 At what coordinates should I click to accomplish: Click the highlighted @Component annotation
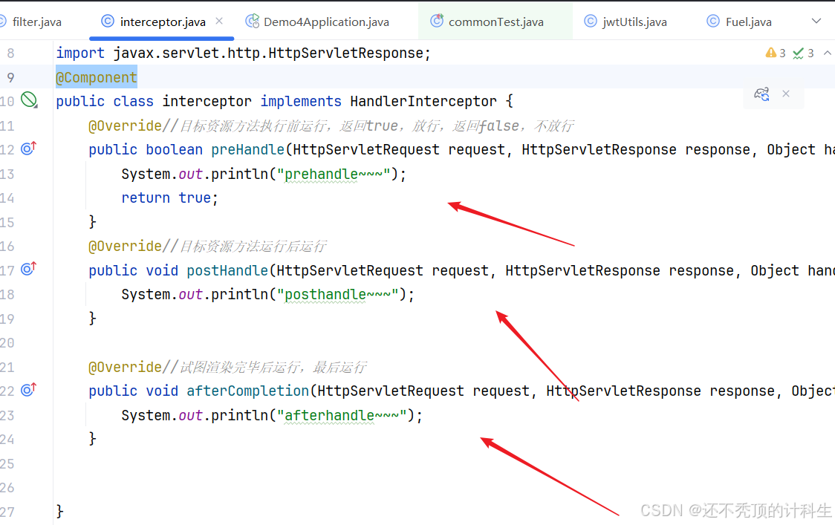[x=96, y=76]
